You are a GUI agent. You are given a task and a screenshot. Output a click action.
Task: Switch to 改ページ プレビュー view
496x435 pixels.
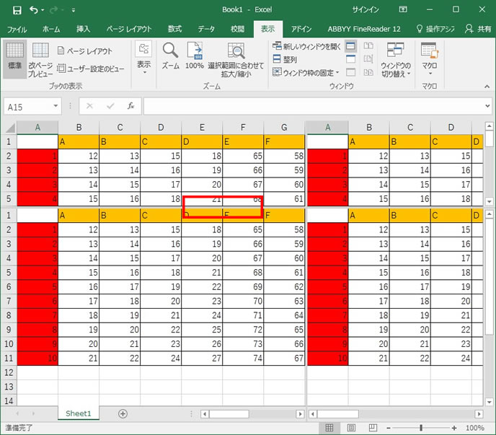(40, 60)
